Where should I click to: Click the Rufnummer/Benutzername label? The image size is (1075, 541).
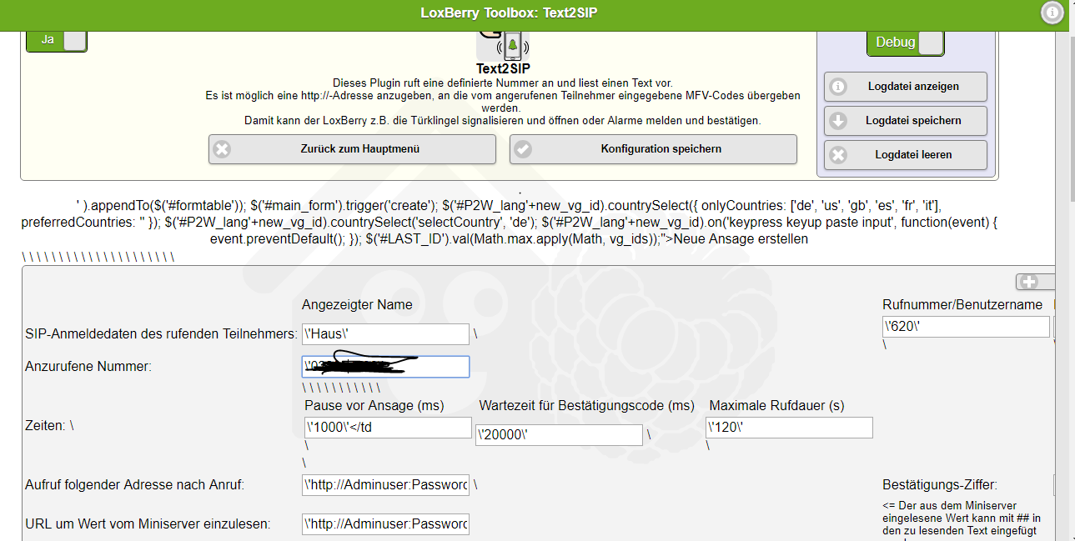point(962,305)
